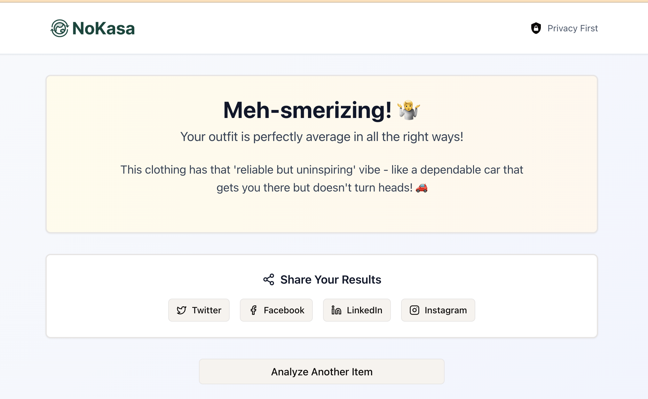Click the 'perfectly average' subtitle line

coord(322,137)
